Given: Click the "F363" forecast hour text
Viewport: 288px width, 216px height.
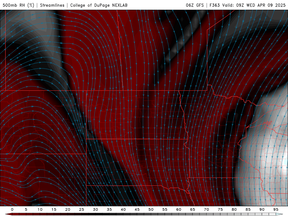Looking at the screenshot, I should (215, 5).
